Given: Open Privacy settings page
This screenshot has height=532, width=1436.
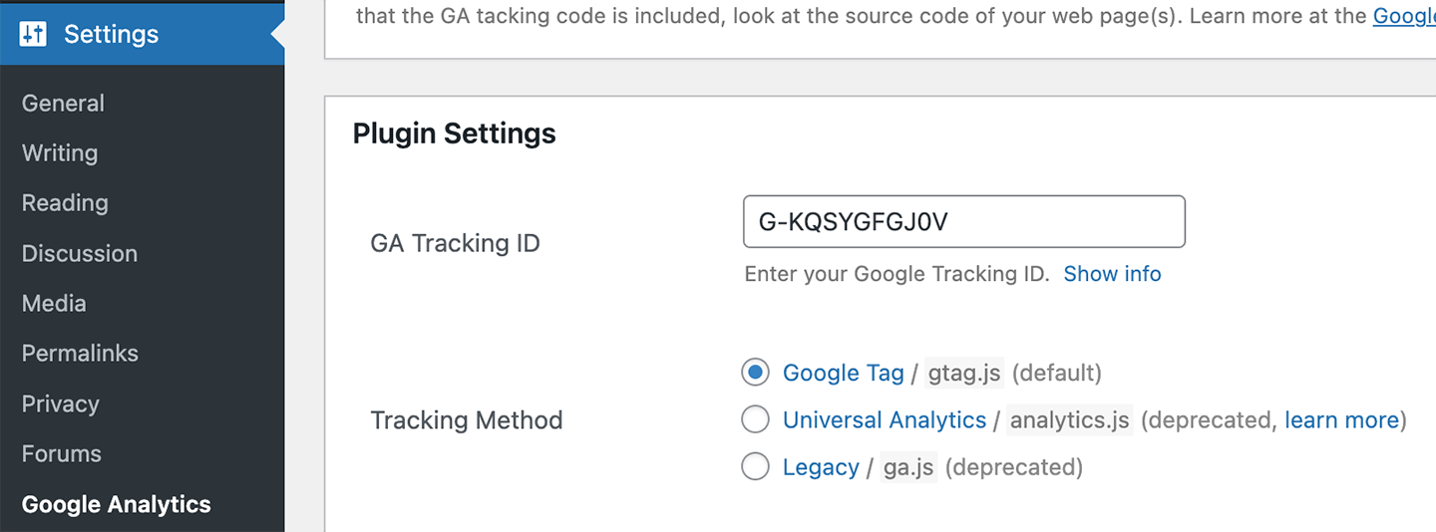Looking at the screenshot, I should (x=60, y=403).
